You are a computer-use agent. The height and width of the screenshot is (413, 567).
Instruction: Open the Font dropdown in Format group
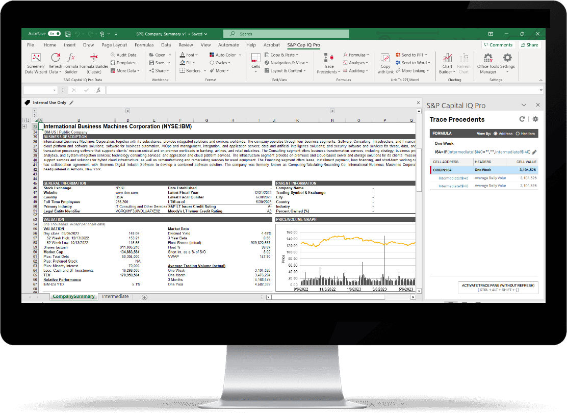[189, 55]
